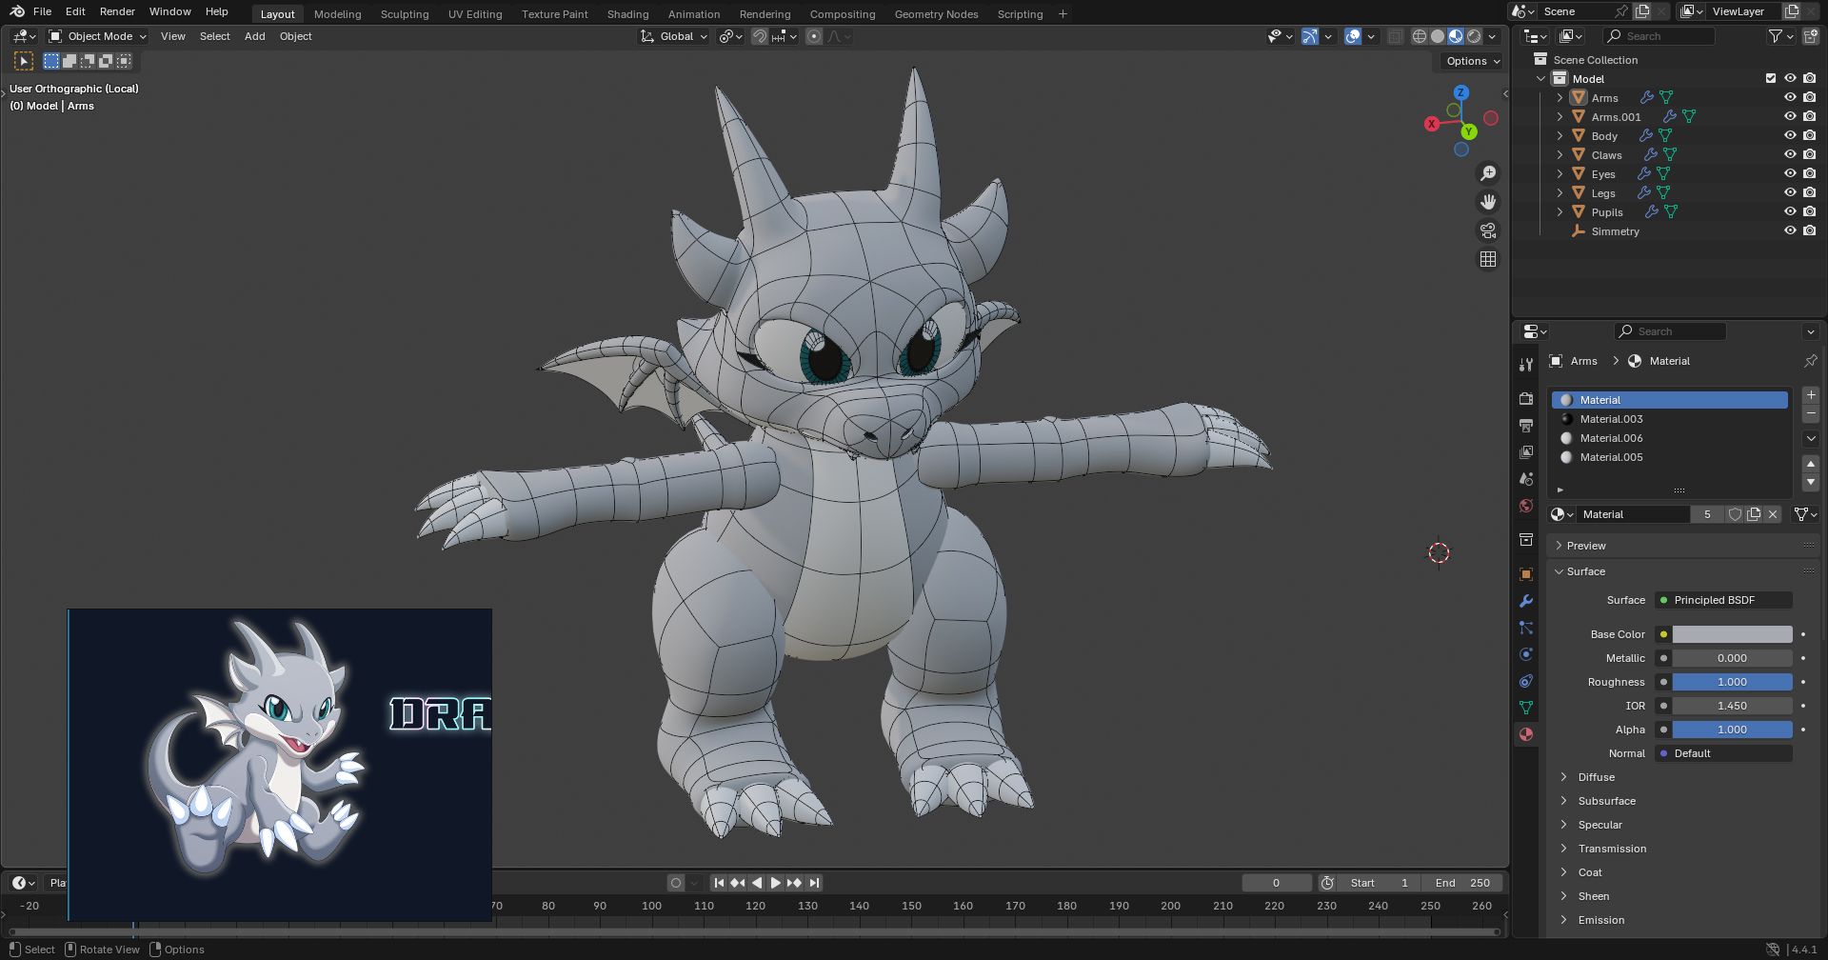Play the animation forward
Viewport: 1828px width, 960px height.
coord(775,883)
